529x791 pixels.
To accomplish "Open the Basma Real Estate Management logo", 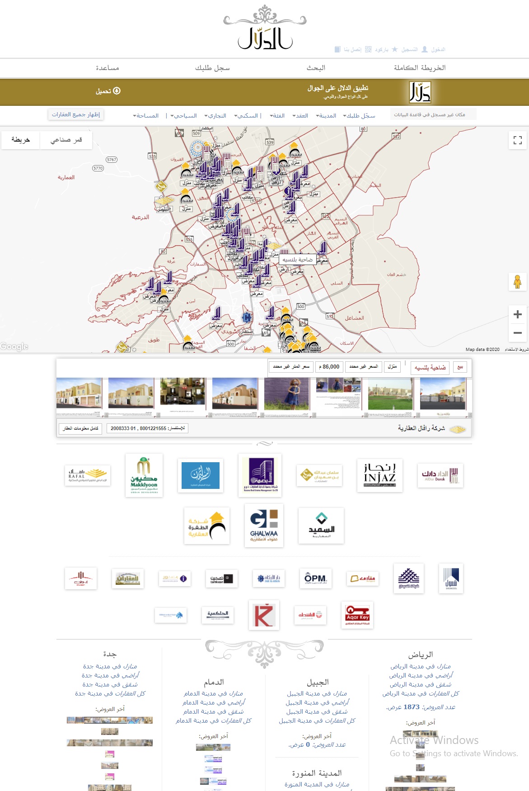I will (260, 475).
